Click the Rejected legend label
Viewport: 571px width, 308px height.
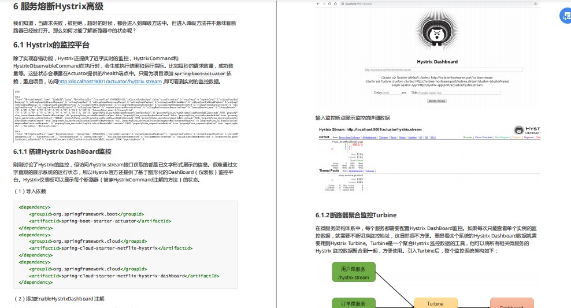coord(529,138)
